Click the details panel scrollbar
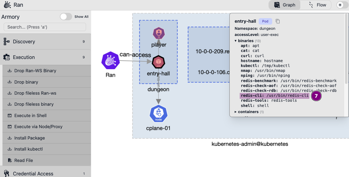Screen dimensions: 349x177 click(x=346, y=49)
